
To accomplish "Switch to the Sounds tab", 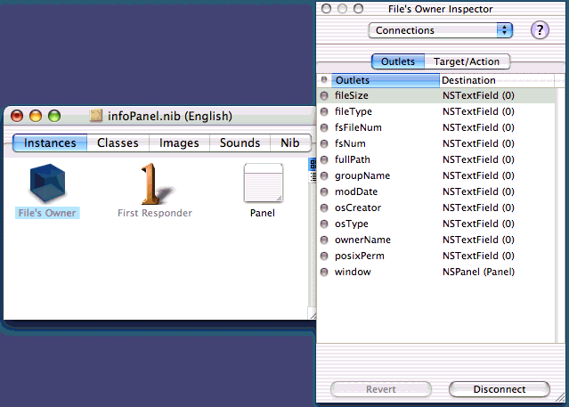I will (x=240, y=142).
